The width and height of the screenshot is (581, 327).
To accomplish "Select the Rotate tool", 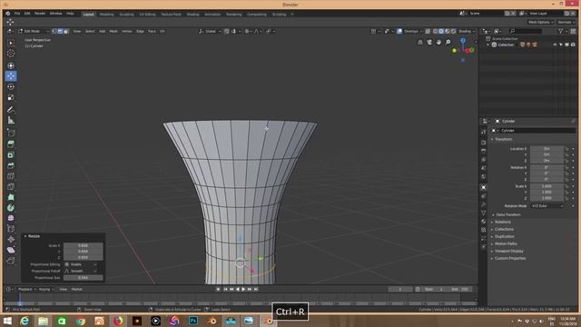I will [11, 87].
